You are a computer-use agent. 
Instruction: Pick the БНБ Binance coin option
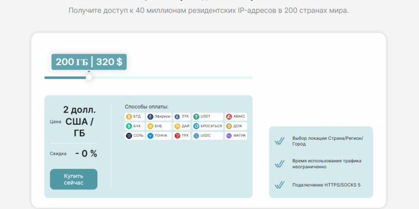[x=159, y=126]
